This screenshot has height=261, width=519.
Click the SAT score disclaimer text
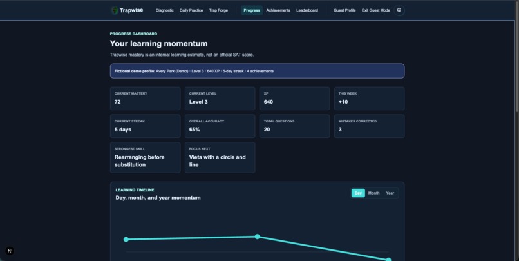(182, 55)
